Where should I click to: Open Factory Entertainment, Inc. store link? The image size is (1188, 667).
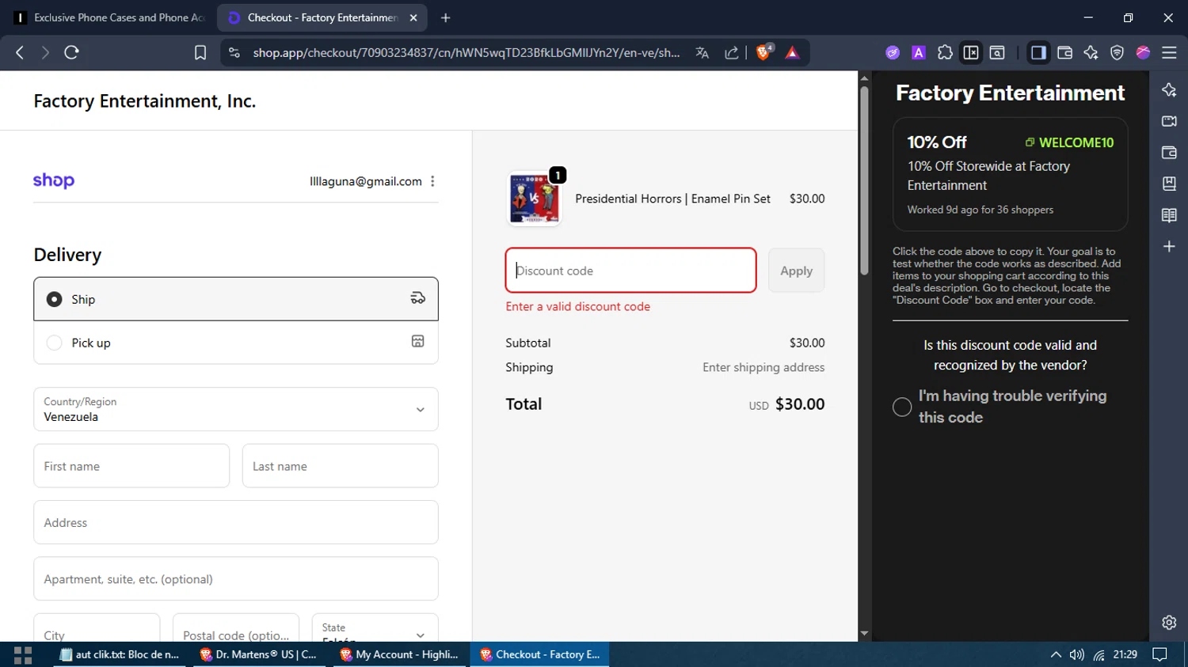(x=144, y=101)
